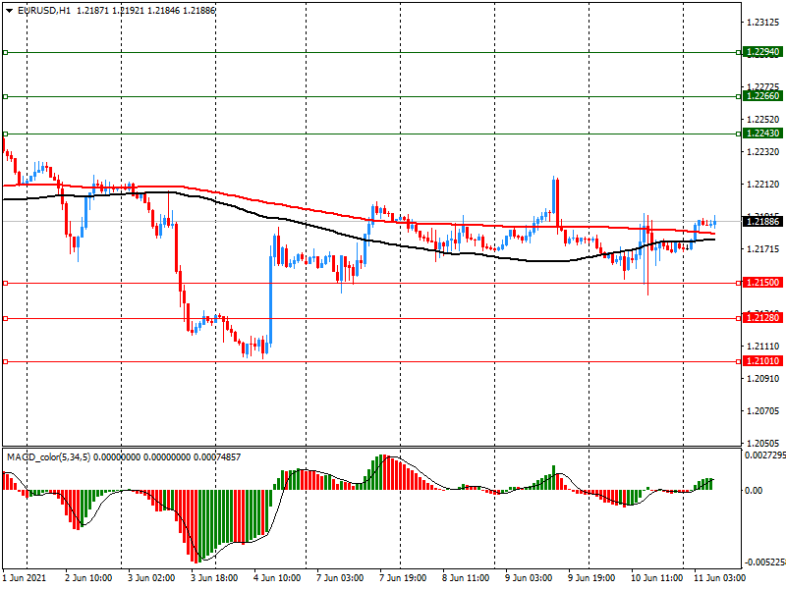786x589 pixels.
Task: Select the 1.21010 red level price tag
Action: click(x=762, y=361)
